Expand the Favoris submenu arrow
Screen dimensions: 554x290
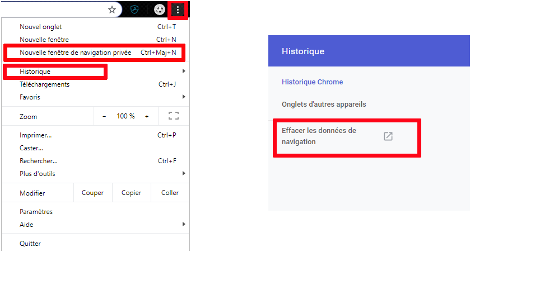(184, 97)
